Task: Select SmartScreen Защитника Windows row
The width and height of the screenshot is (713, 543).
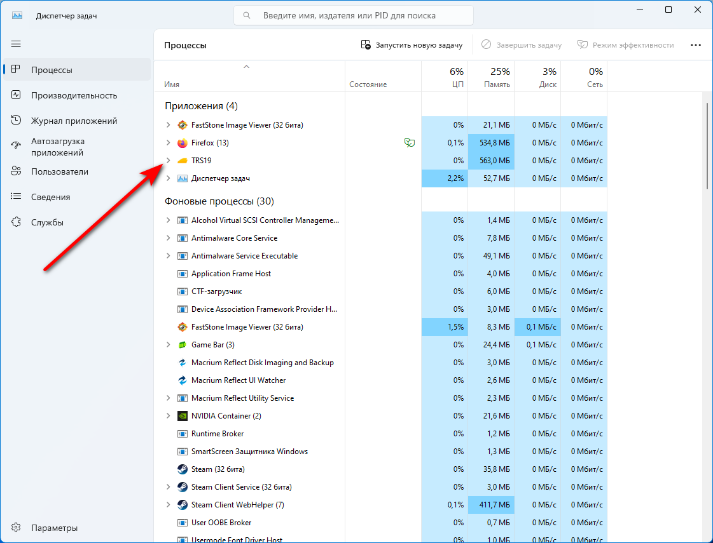Action: pyautogui.click(x=380, y=452)
